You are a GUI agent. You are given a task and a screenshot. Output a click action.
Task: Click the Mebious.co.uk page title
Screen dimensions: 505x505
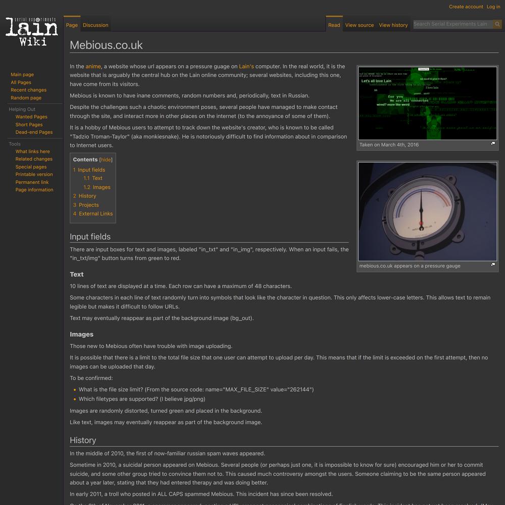point(106,45)
